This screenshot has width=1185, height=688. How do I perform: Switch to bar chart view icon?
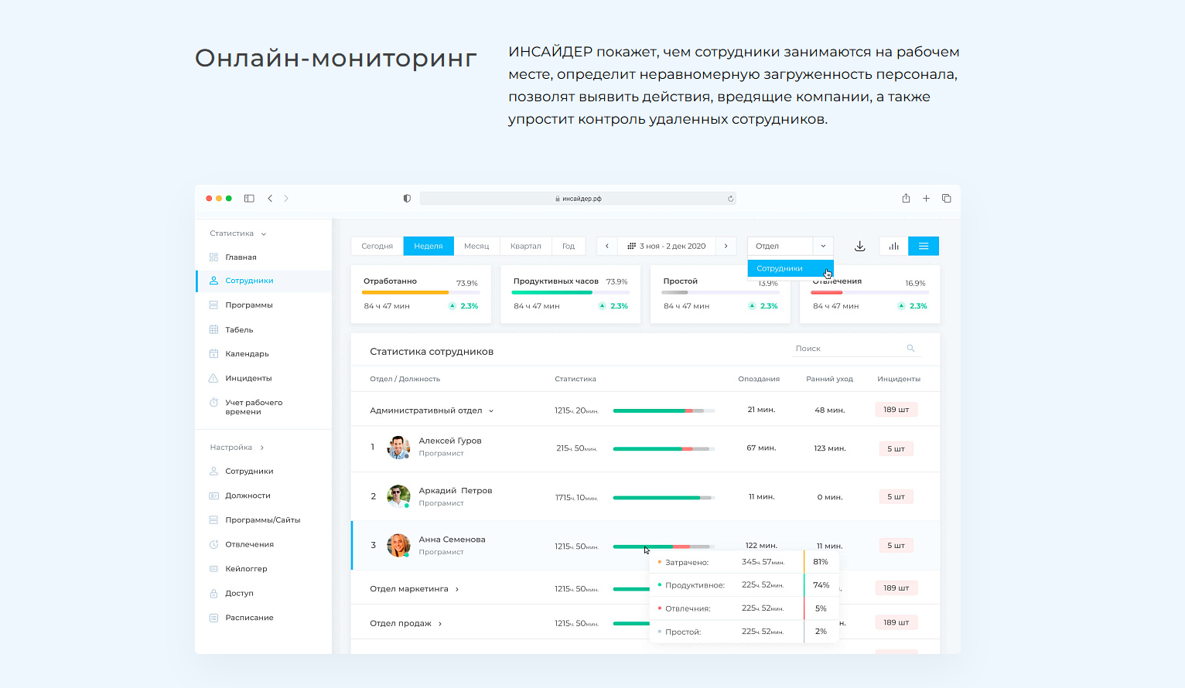[x=893, y=246]
